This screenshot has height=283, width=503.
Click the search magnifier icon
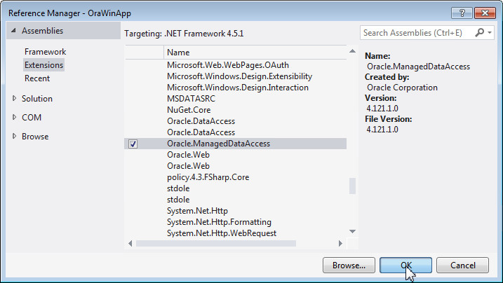(481, 32)
